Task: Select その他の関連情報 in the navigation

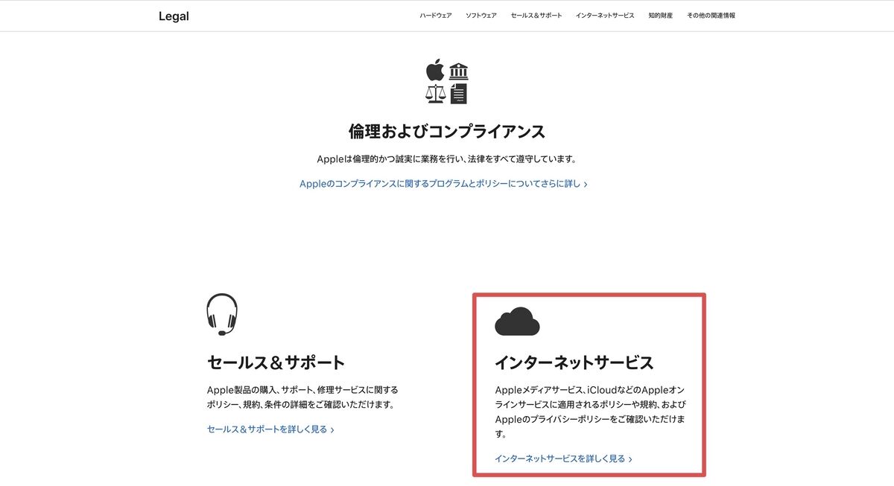Action: click(x=711, y=16)
